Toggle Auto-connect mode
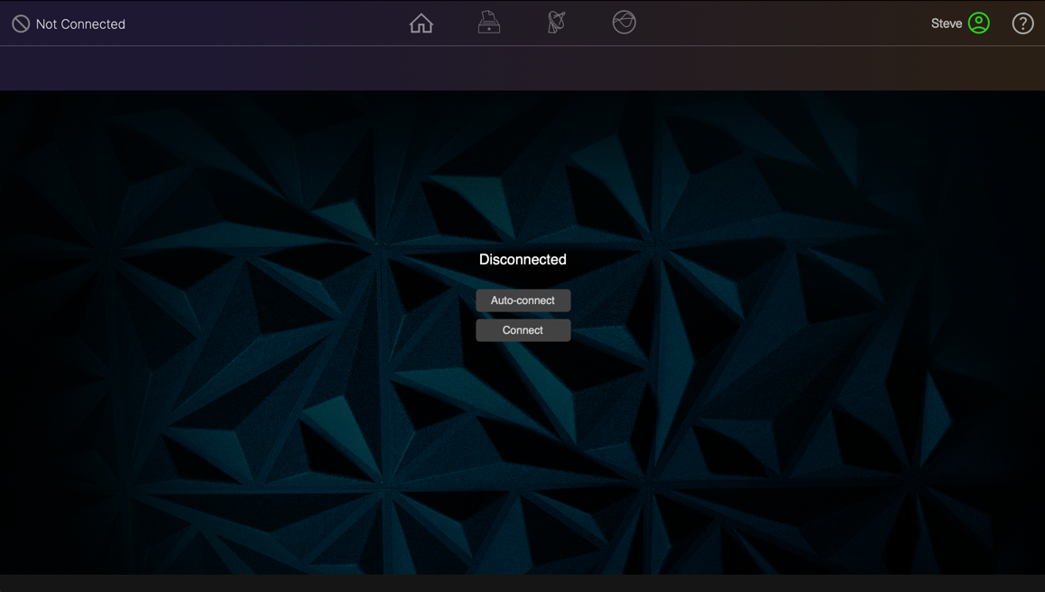The image size is (1045, 592). point(522,300)
